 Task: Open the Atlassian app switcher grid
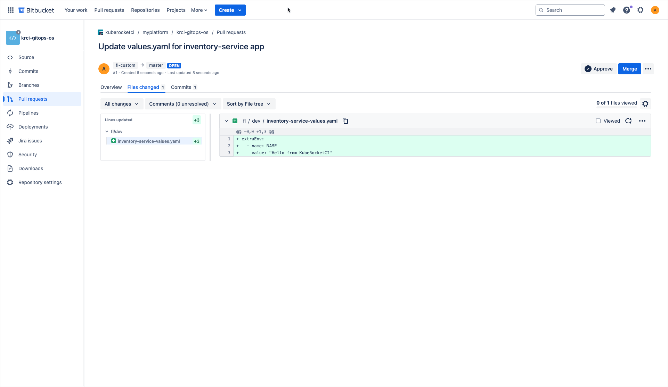(x=10, y=10)
